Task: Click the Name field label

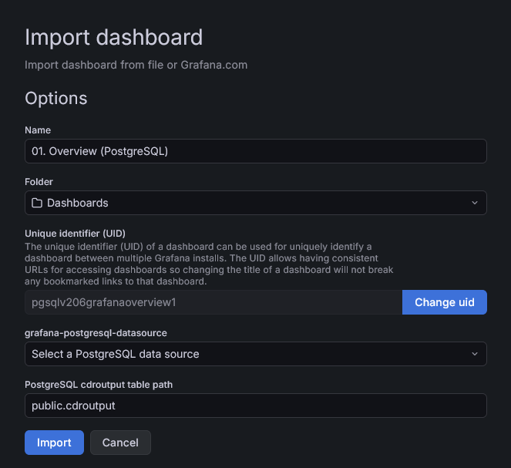Action: click(38, 130)
